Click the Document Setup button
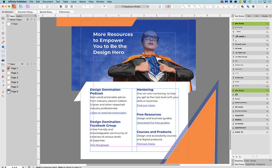 [x=26, y=12]
